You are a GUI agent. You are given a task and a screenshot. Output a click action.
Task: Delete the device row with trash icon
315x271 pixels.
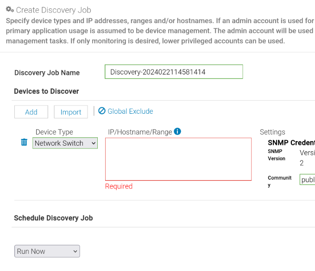[x=24, y=142]
